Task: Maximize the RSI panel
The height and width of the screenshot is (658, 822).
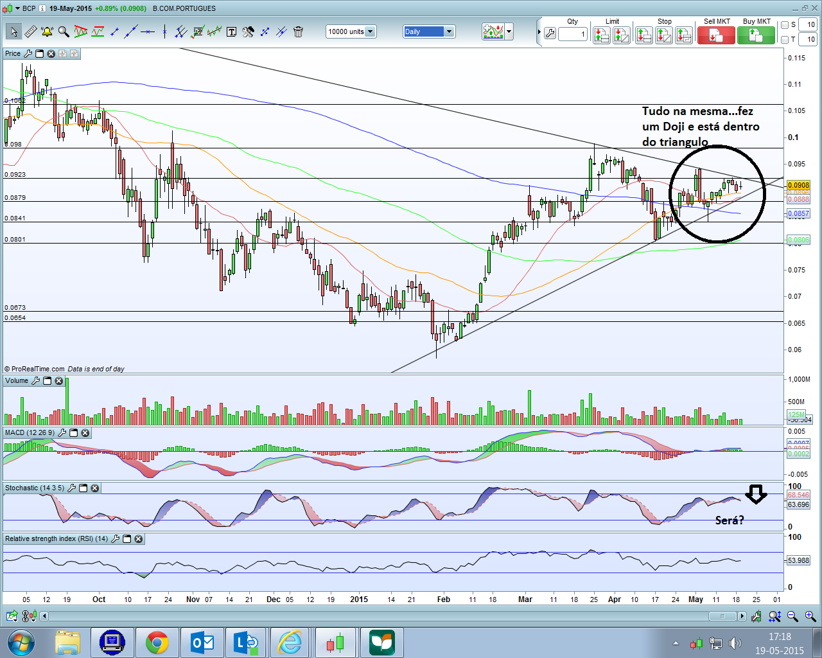Action: [x=127, y=539]
